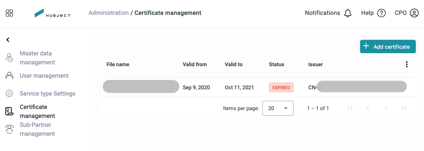Select Oct 11, 2021 date cell
Screen dimensions: 424x151
239,87
